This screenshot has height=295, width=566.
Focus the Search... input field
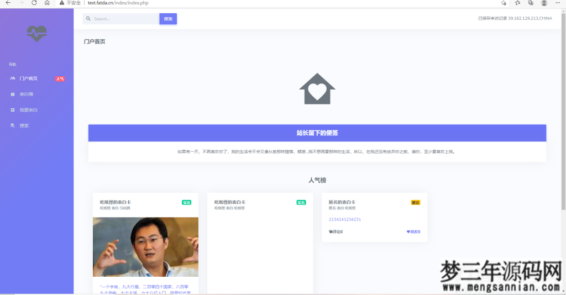[121, 19]
